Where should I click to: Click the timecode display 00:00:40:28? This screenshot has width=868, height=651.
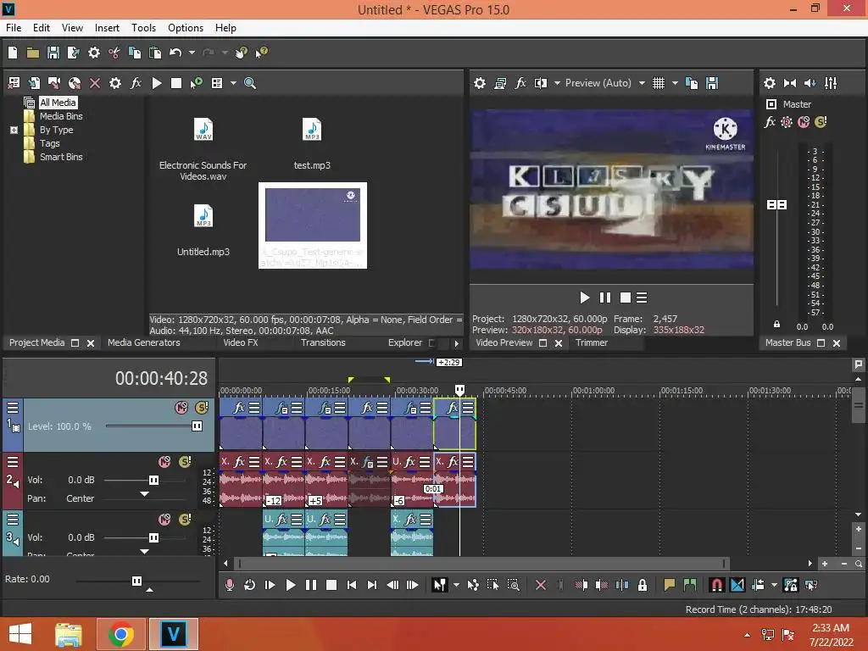coord(161,378)
